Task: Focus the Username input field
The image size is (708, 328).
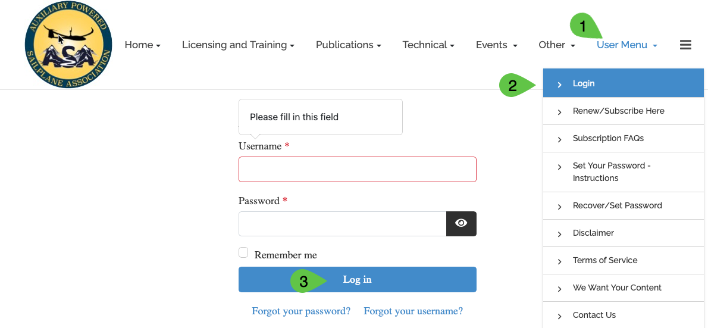Action: click(x=357, y=169)
